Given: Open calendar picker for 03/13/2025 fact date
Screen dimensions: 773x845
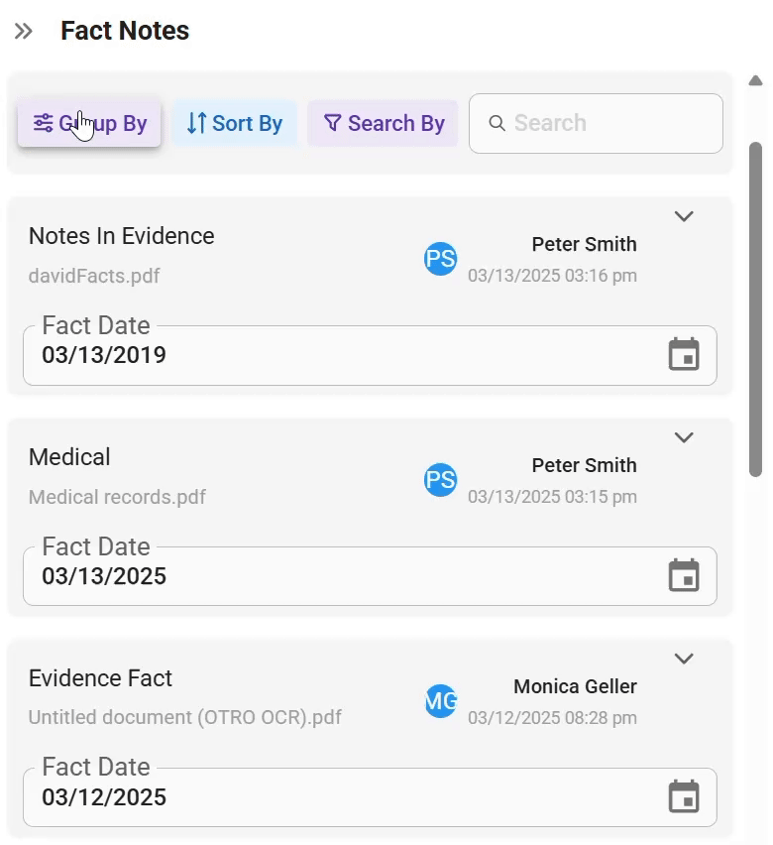Looking at the screenshot, I should [x=684, y=575].
